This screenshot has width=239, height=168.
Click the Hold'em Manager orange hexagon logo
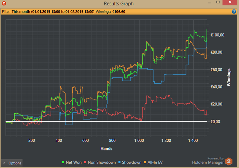(x=229, y=161)
